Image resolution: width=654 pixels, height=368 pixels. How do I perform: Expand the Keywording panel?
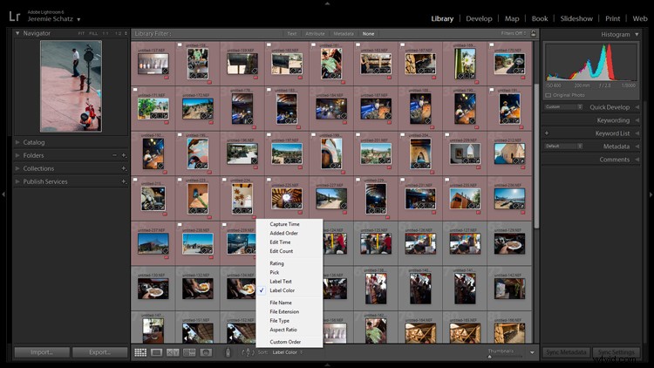637,120
